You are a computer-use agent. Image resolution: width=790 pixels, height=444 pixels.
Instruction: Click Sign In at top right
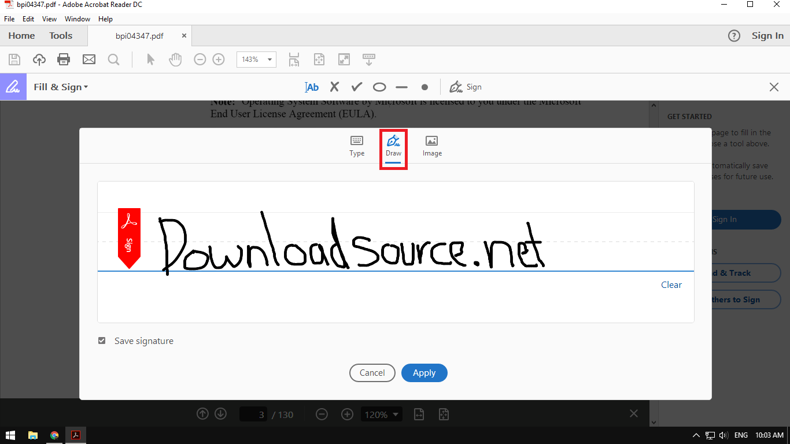(x=767, y=36)
